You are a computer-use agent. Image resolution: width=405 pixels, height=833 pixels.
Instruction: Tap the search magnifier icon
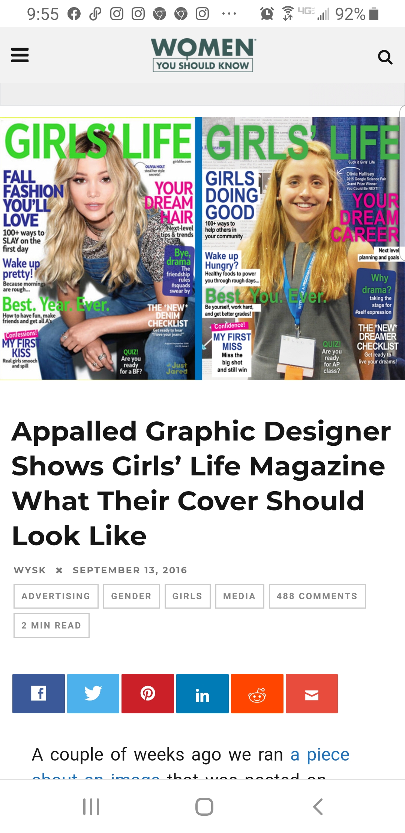pos(385,57)
